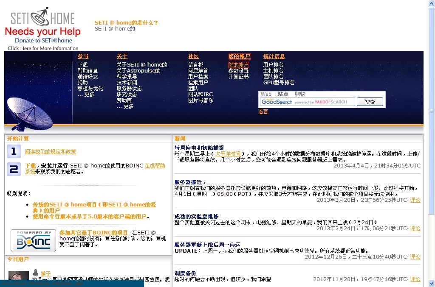Click the step 2 number icon

[x=14, y=169]
